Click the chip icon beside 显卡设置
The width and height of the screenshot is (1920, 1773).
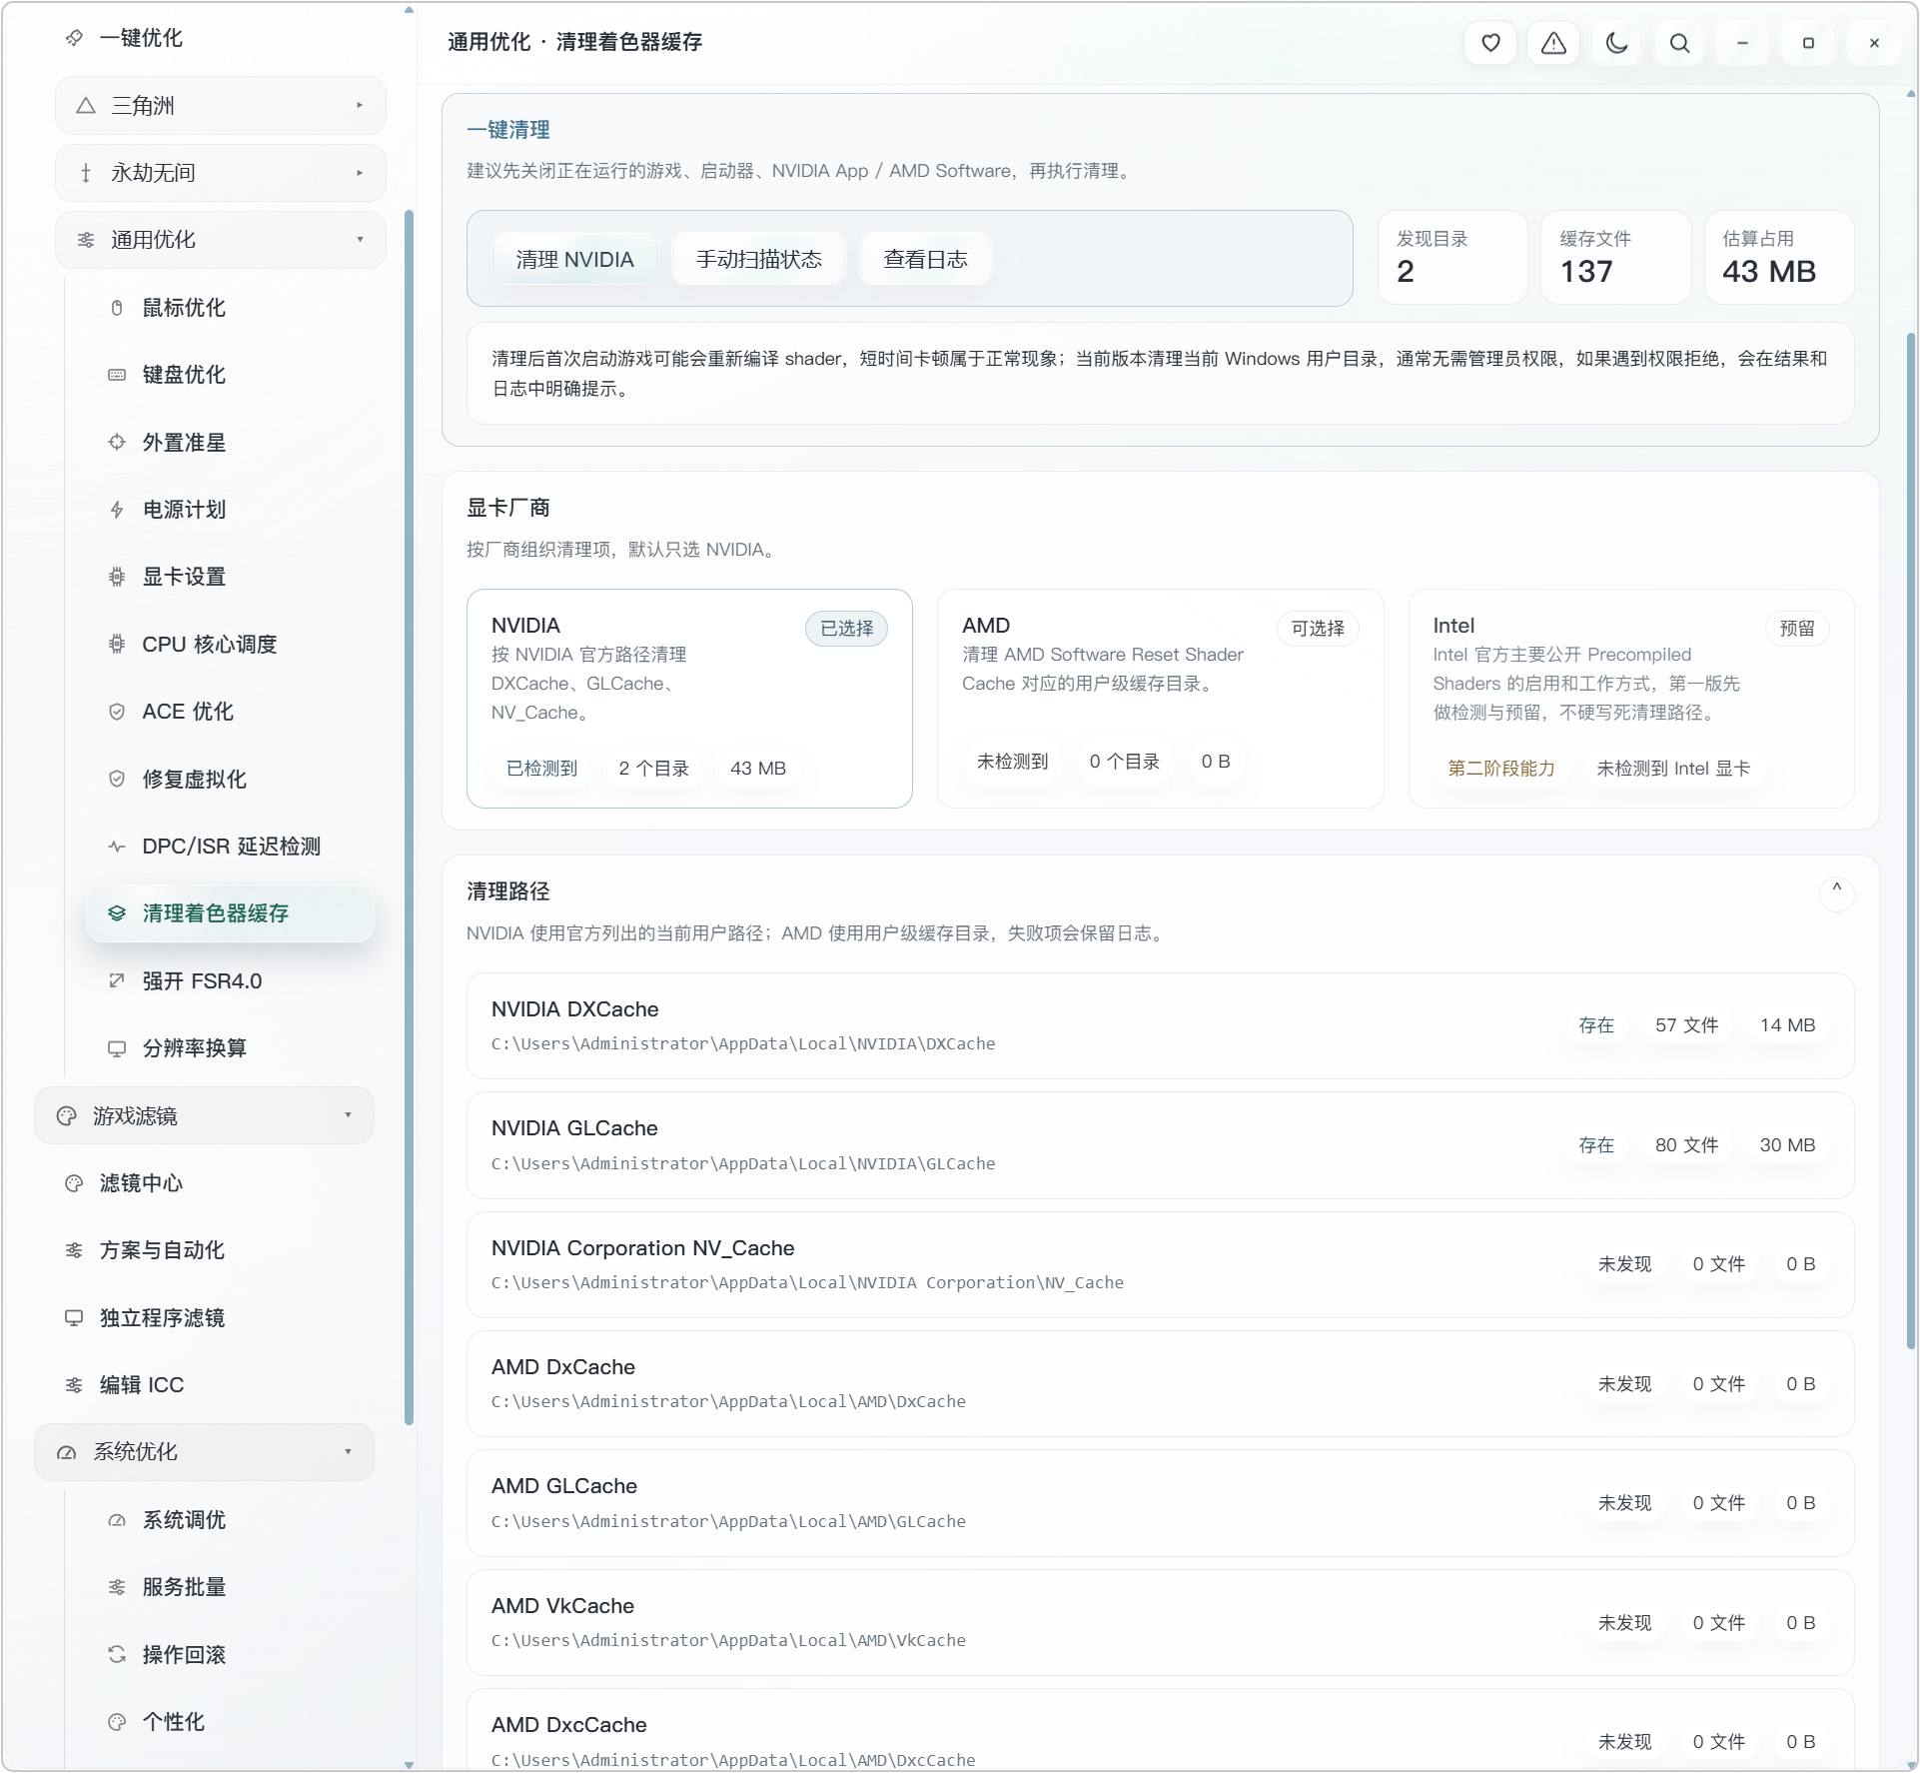pyautogui.click(x=117, y=577)
